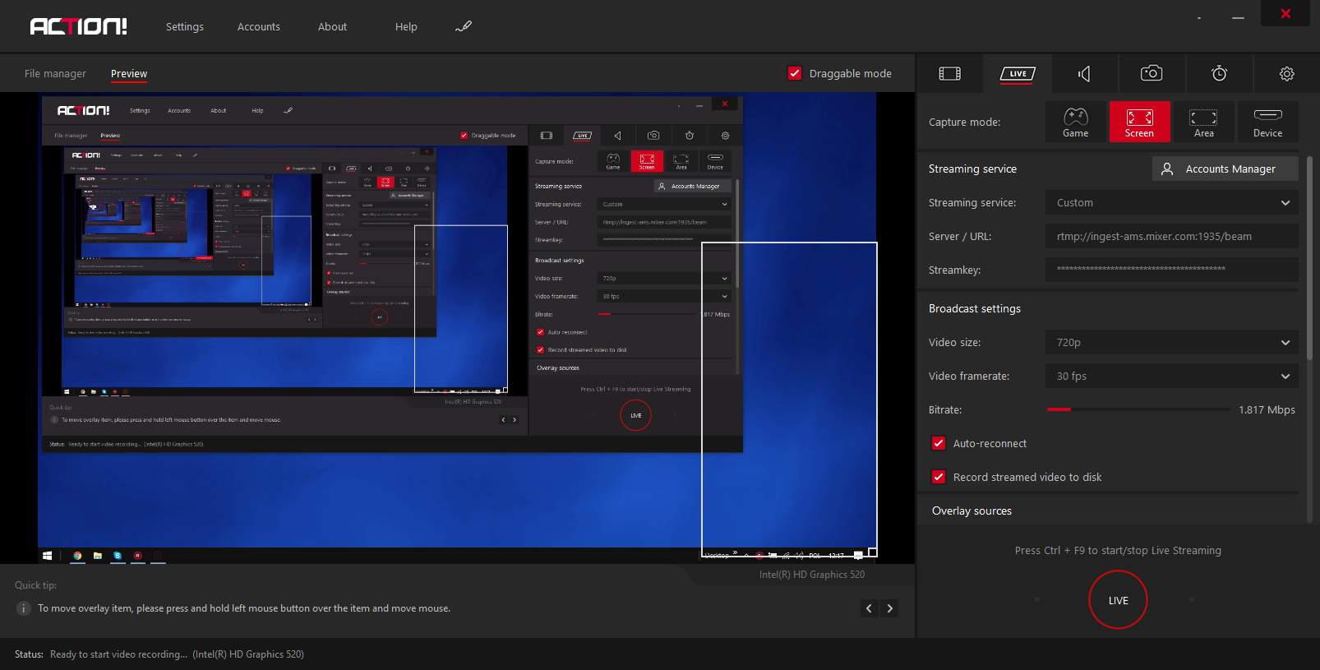The image size is (1320, 670).
Task: Open the screenshots camera tab
Action: point(1152,73)
